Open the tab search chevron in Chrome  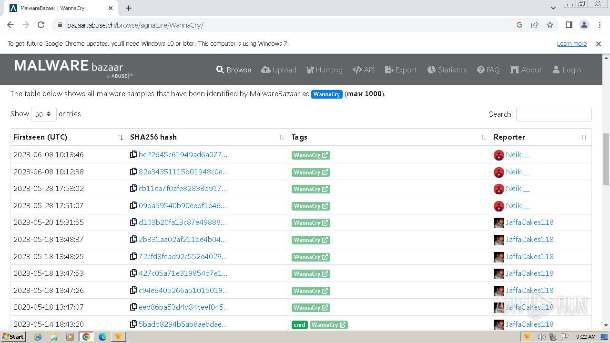[553, 8]
